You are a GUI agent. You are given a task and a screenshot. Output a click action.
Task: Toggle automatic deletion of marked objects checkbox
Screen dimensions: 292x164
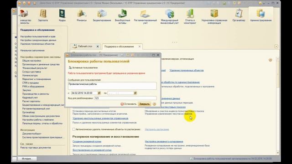(x=74, y=129)
